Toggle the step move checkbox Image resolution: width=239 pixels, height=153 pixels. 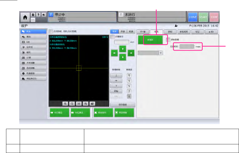112,37
